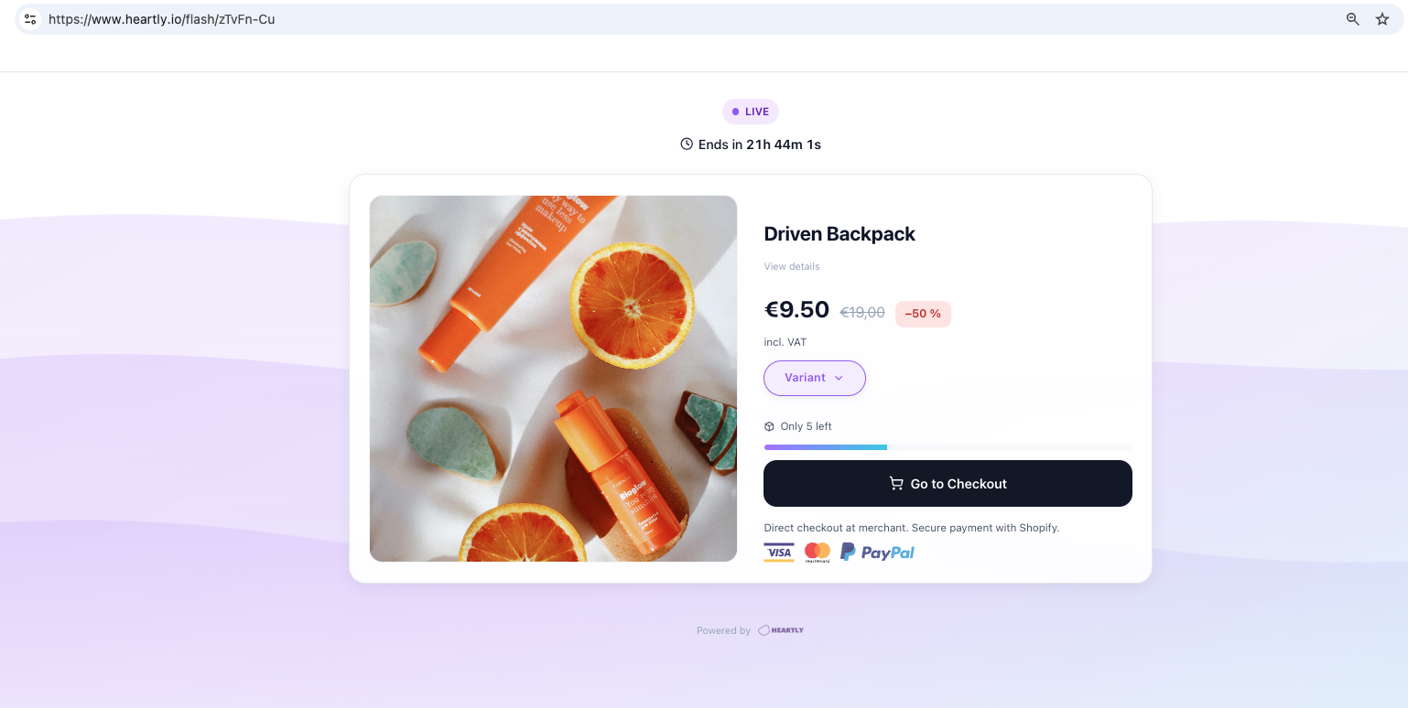This screenshot has width=1408, height=708.
Task: Click the site settings icon in address bar
Action: point(30,19)
